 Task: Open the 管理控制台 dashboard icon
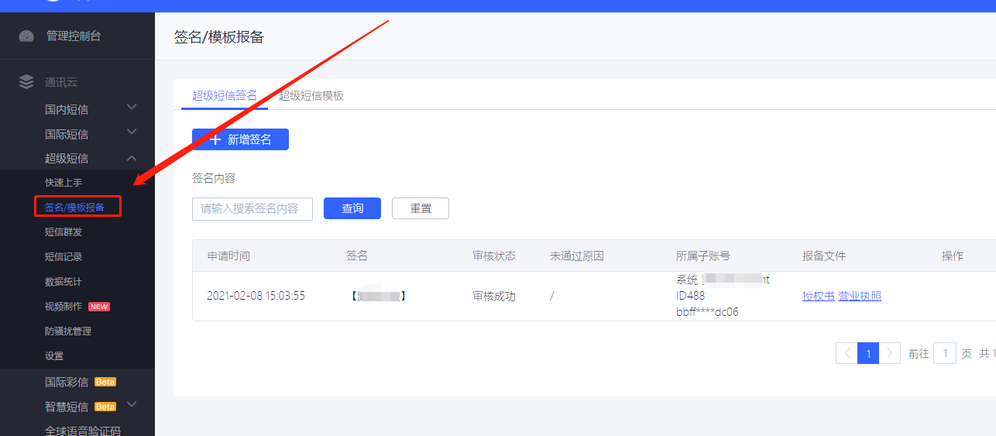(x=27, y=36)
